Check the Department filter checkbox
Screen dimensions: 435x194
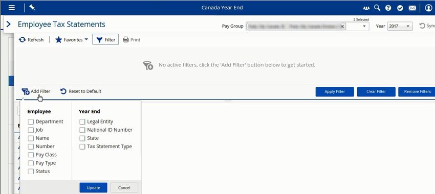coord(31,122)
